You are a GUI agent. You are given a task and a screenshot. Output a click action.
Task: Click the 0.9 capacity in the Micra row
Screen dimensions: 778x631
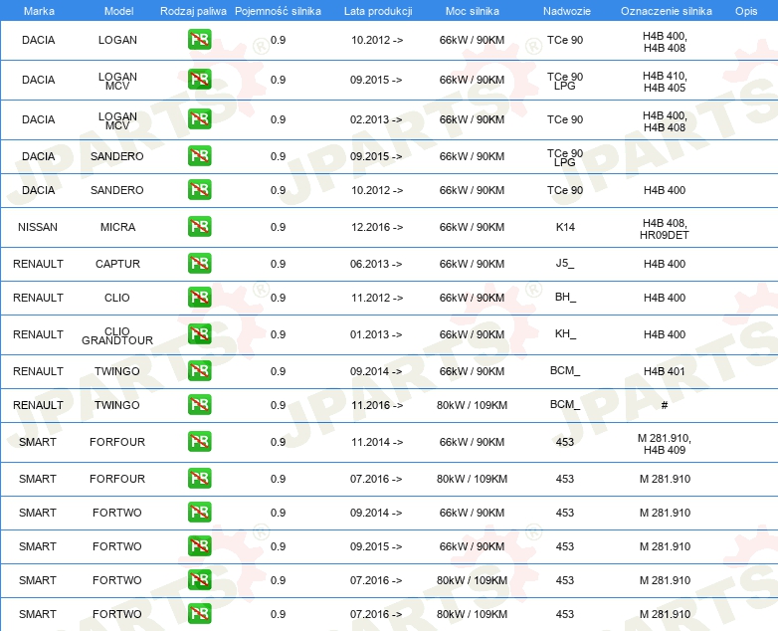278,227
